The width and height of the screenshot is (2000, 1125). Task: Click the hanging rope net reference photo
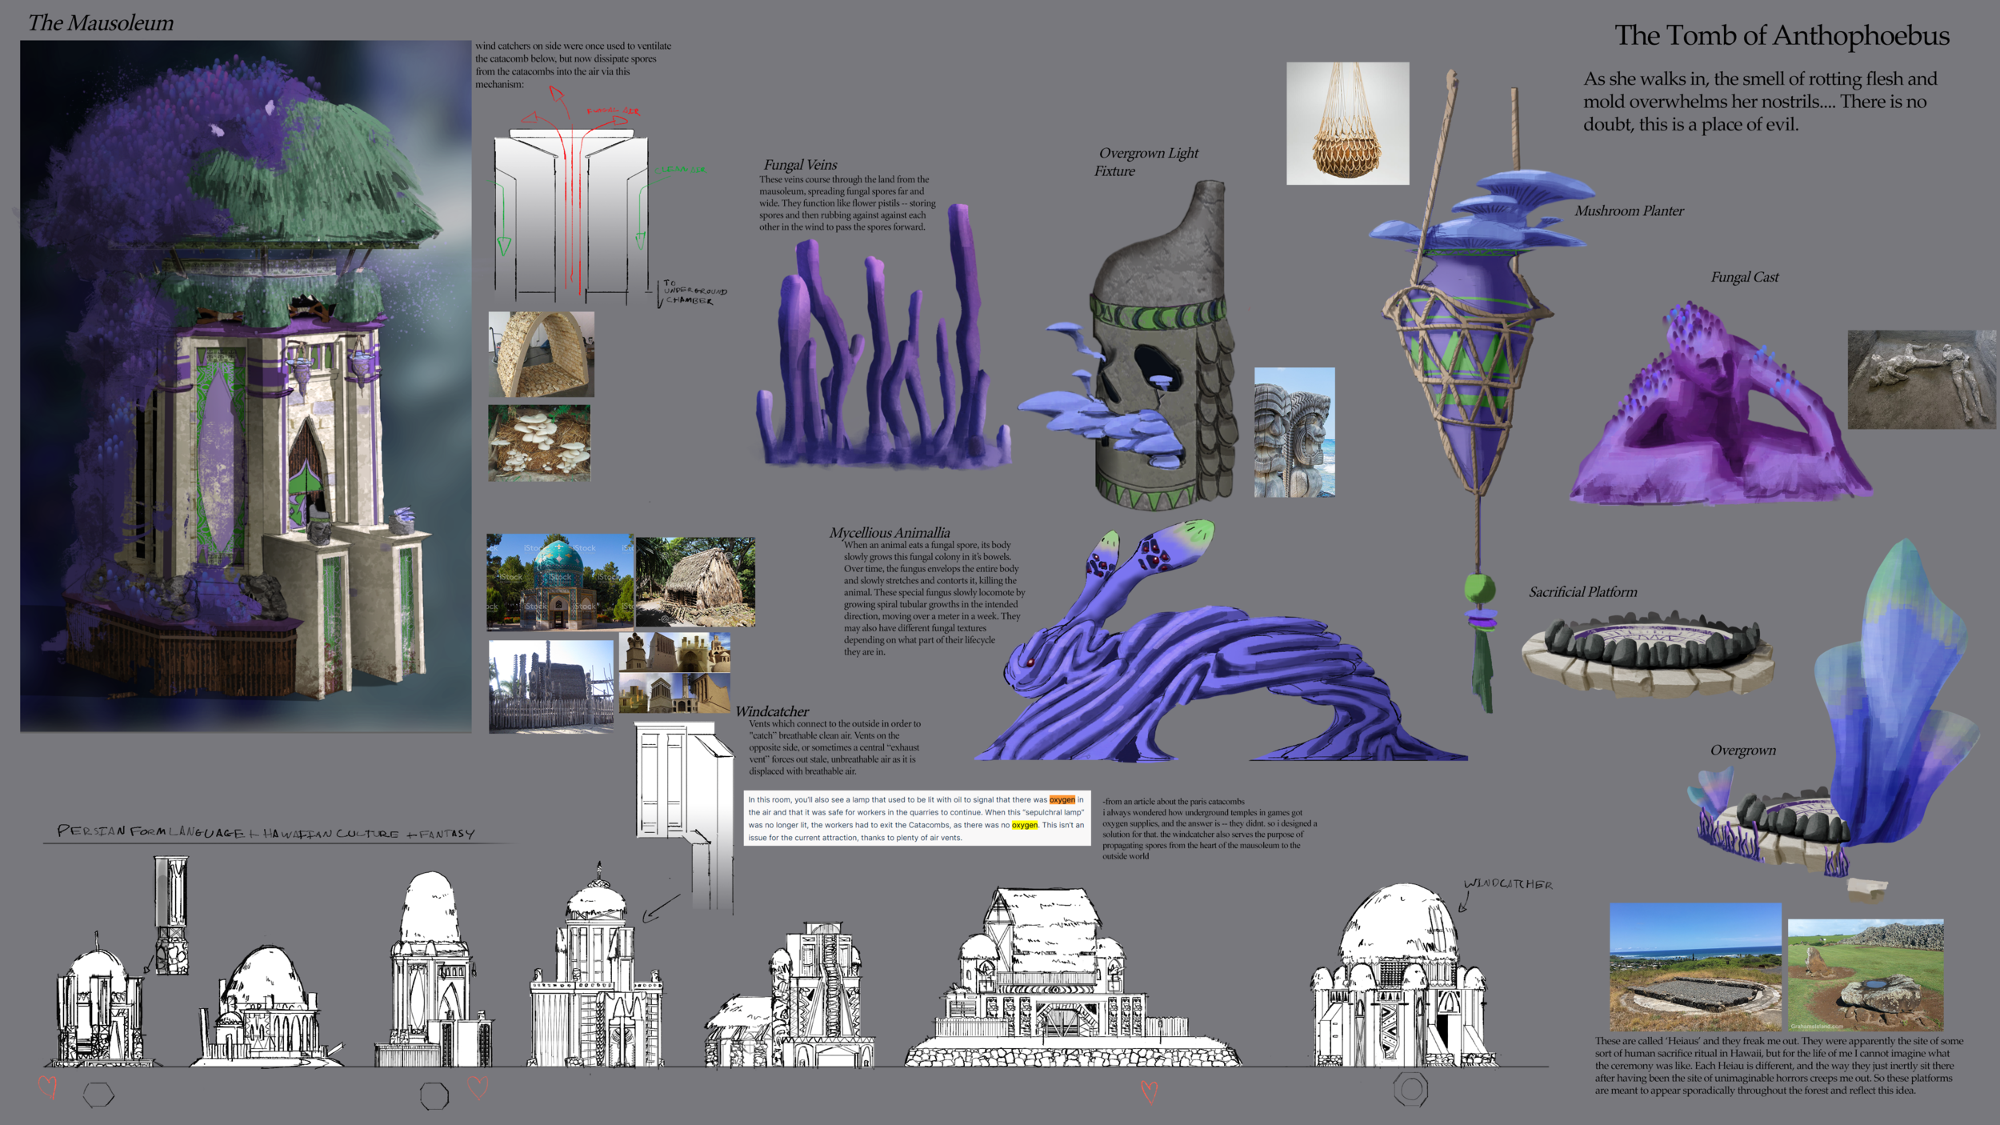1348,124
